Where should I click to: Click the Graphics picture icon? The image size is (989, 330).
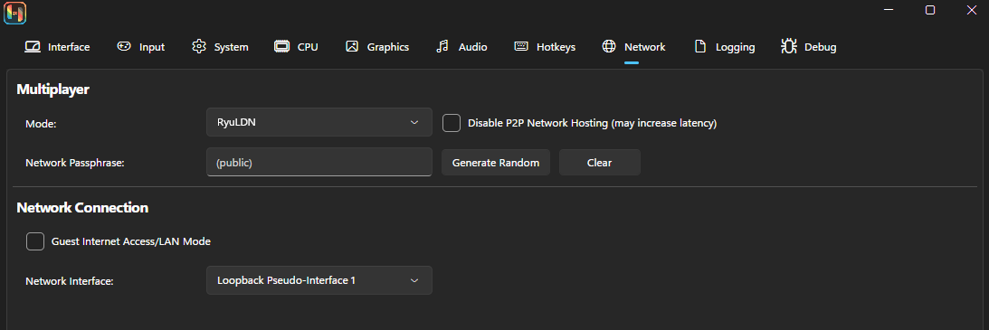pyautogui.click(x=352, y=47)
